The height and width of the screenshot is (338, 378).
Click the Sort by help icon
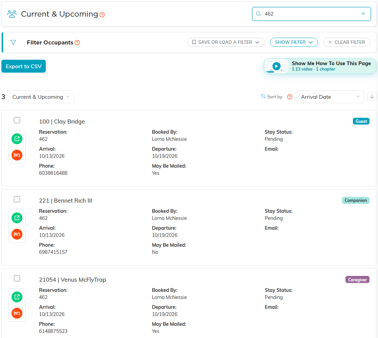coord(290,97)
